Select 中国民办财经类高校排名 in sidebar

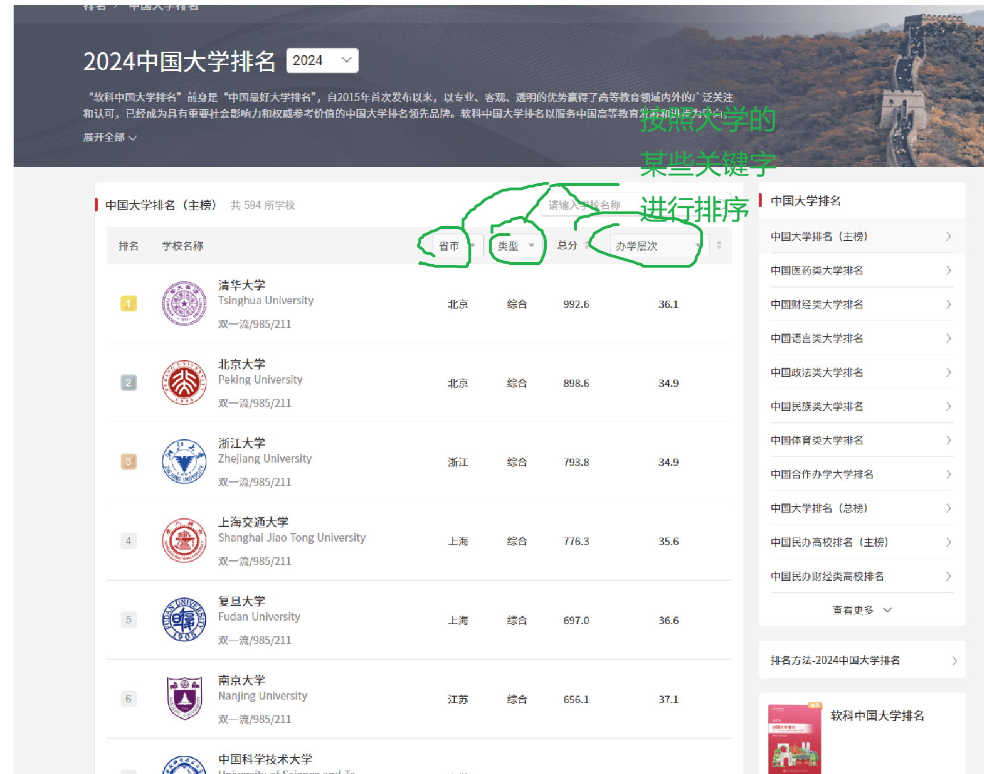pyautogui.click(x=862, y=576)
